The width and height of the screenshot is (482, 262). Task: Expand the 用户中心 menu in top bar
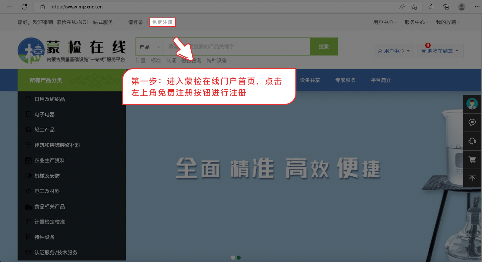[385, 22]
